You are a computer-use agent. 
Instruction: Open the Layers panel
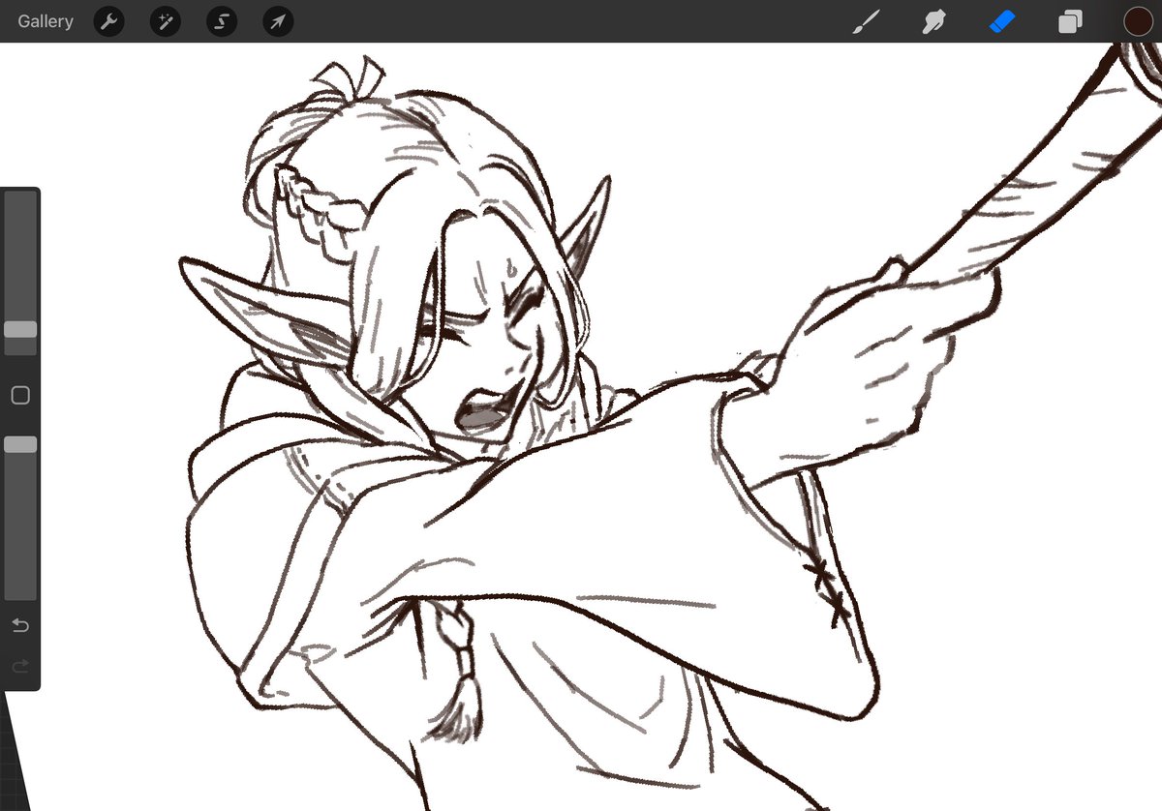(1070, 21)
